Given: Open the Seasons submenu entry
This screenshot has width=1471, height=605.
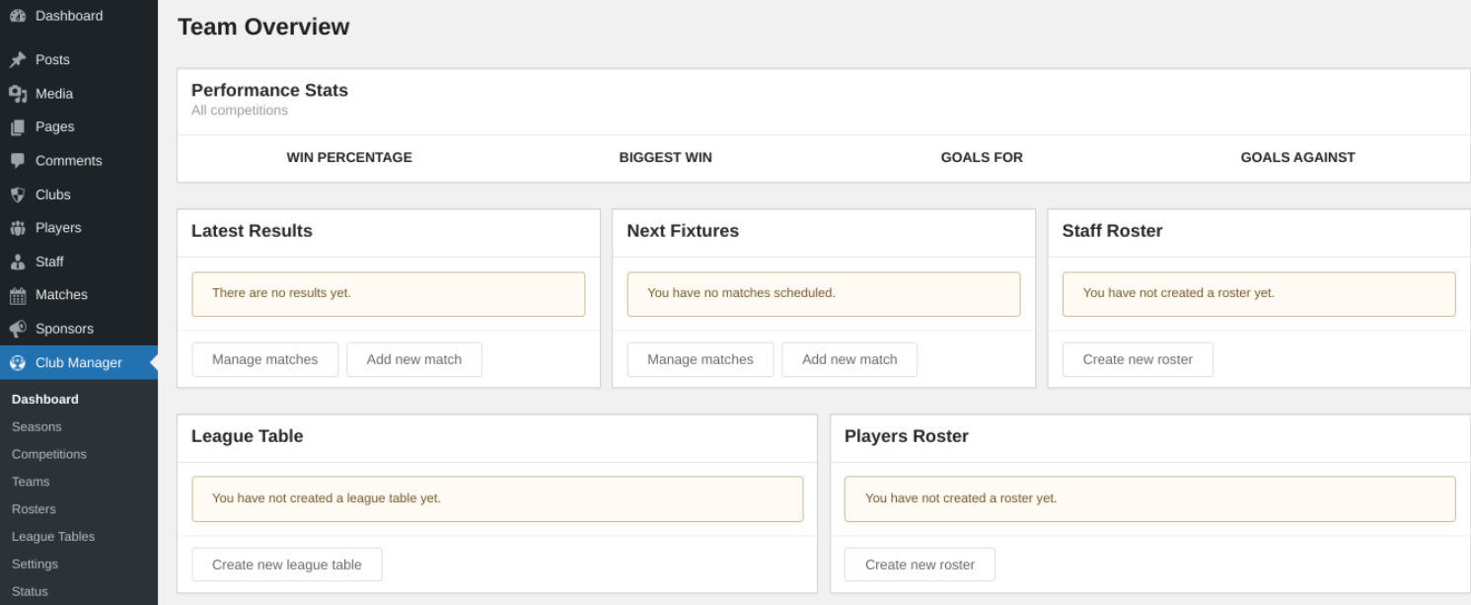Looking at the screenshot, I should pos(37,426).
